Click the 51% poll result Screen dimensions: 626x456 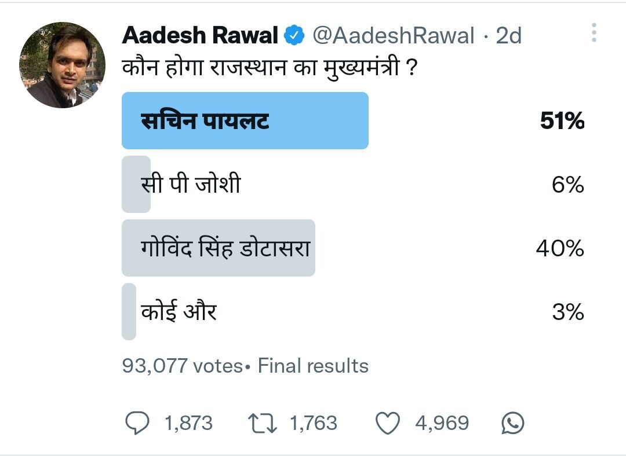coord(562,122)
